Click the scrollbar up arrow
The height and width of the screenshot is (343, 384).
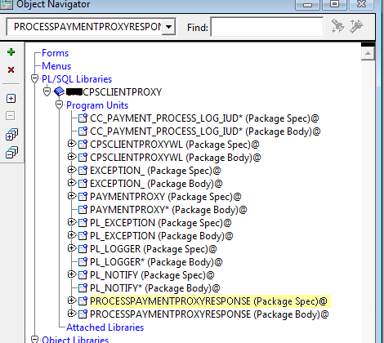click(368, 53)
